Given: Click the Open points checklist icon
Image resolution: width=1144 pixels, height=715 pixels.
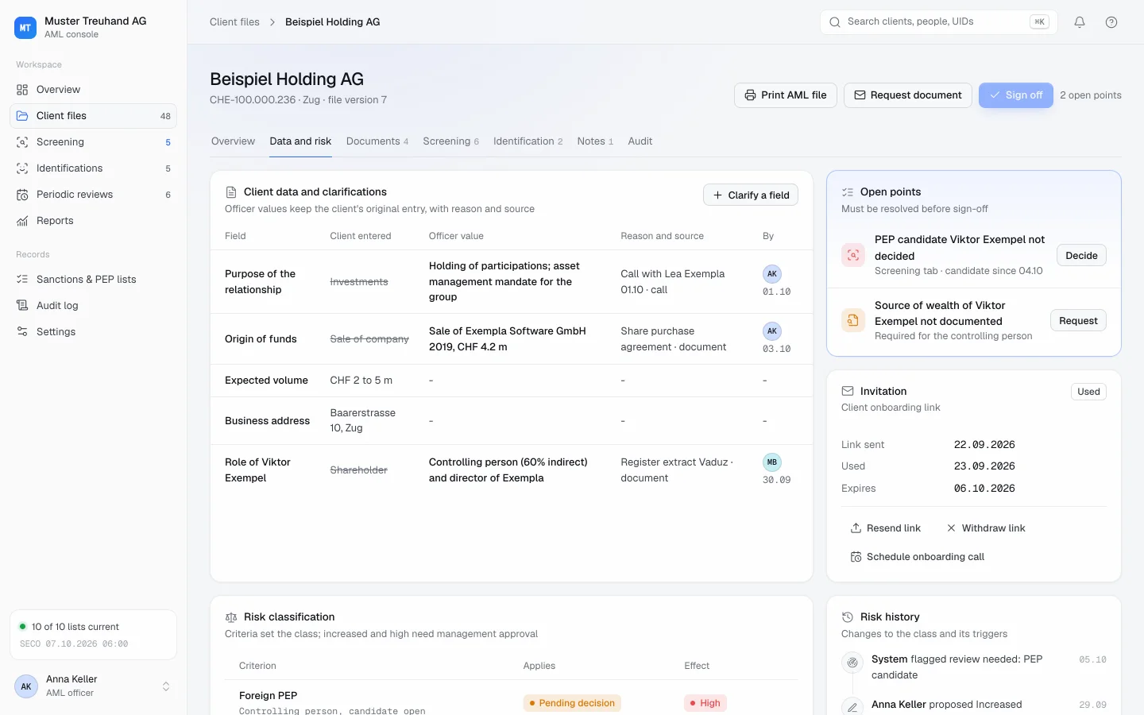Looking at the screenshot, I should (848, 191).
